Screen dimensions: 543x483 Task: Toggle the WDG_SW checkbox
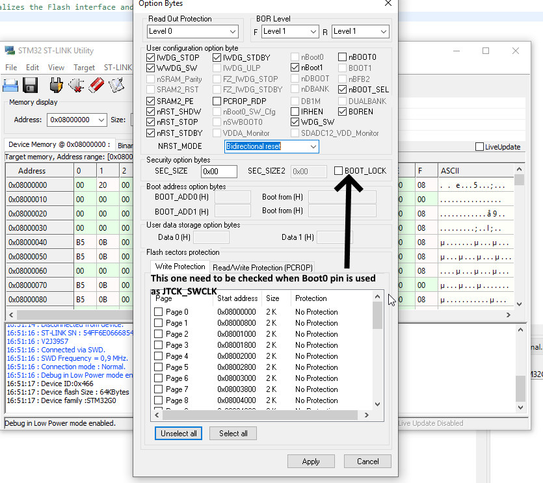tap(295, 122)
